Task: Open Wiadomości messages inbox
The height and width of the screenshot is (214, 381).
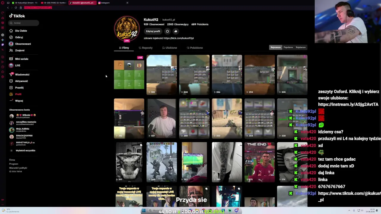Action: pos(19,75)
